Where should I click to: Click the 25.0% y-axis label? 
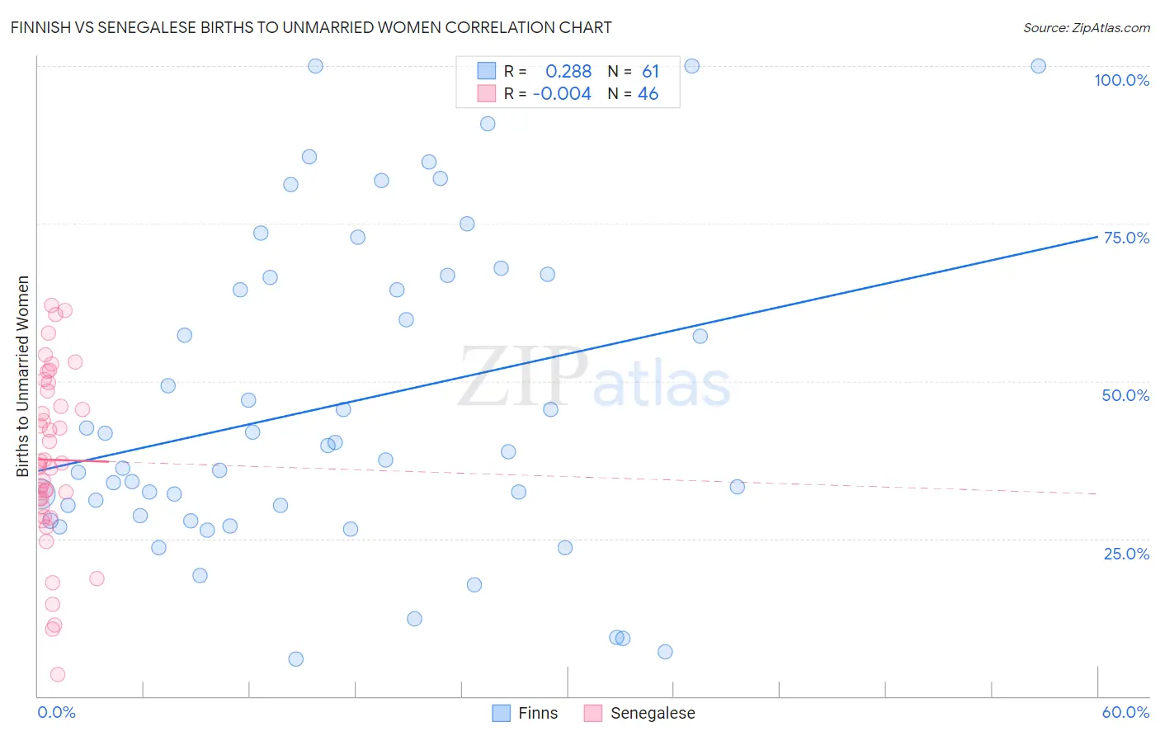(1126, 554)
